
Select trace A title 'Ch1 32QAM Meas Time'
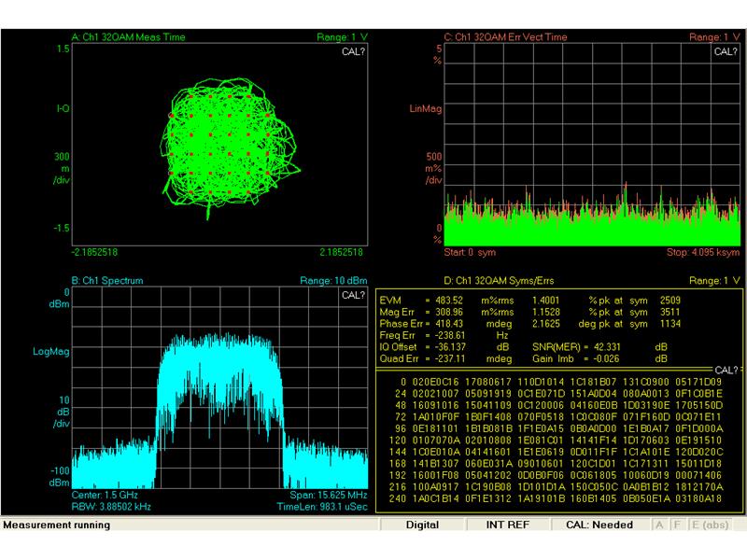coord(129,37)
